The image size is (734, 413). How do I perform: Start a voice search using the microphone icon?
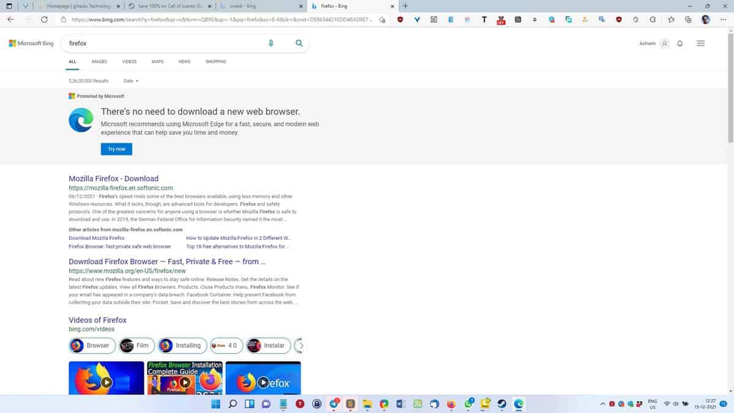tap(271, 43)
